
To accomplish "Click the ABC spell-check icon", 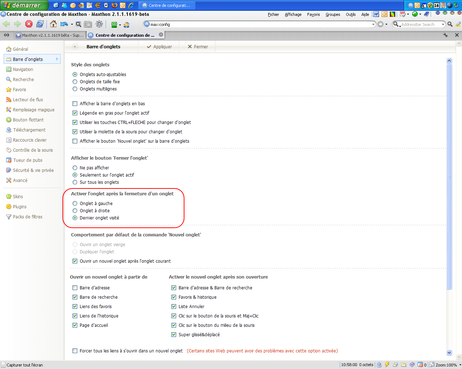I will click(x=403, y=14).
